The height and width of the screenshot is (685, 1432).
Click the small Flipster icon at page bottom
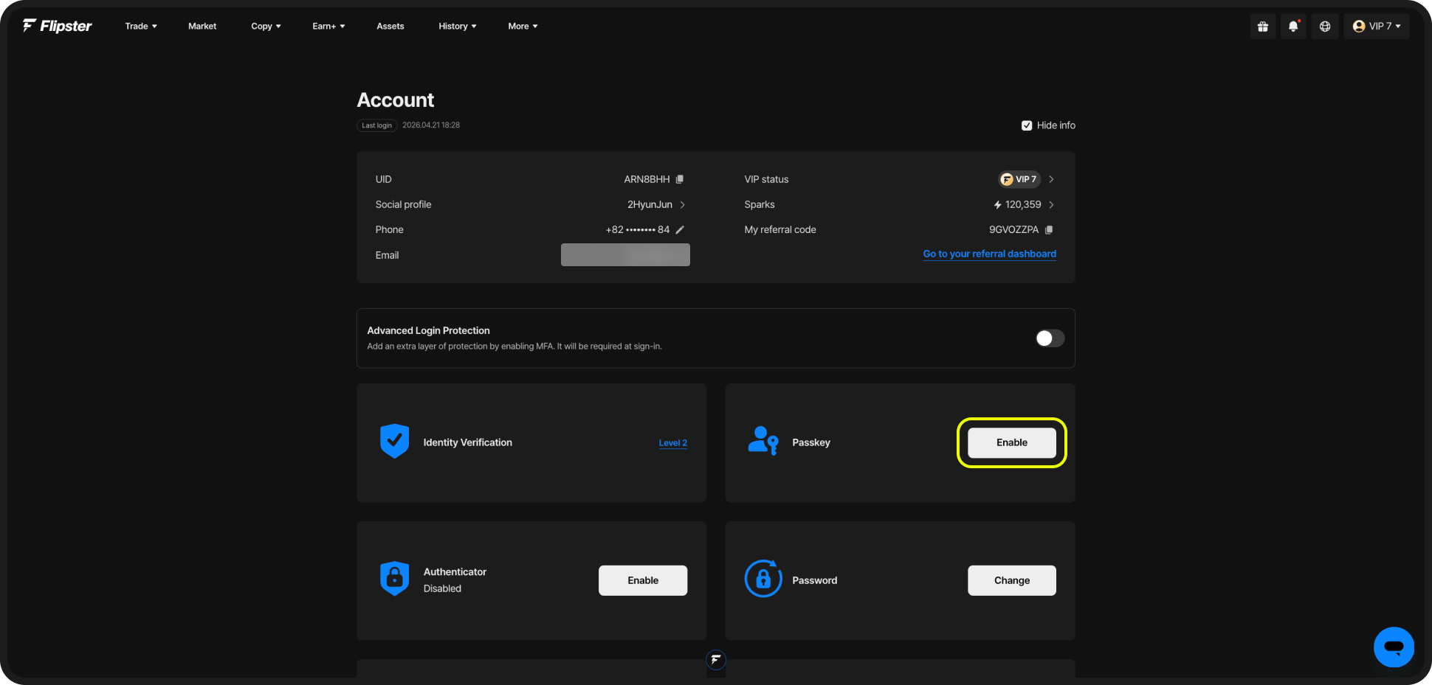point(716,660)
